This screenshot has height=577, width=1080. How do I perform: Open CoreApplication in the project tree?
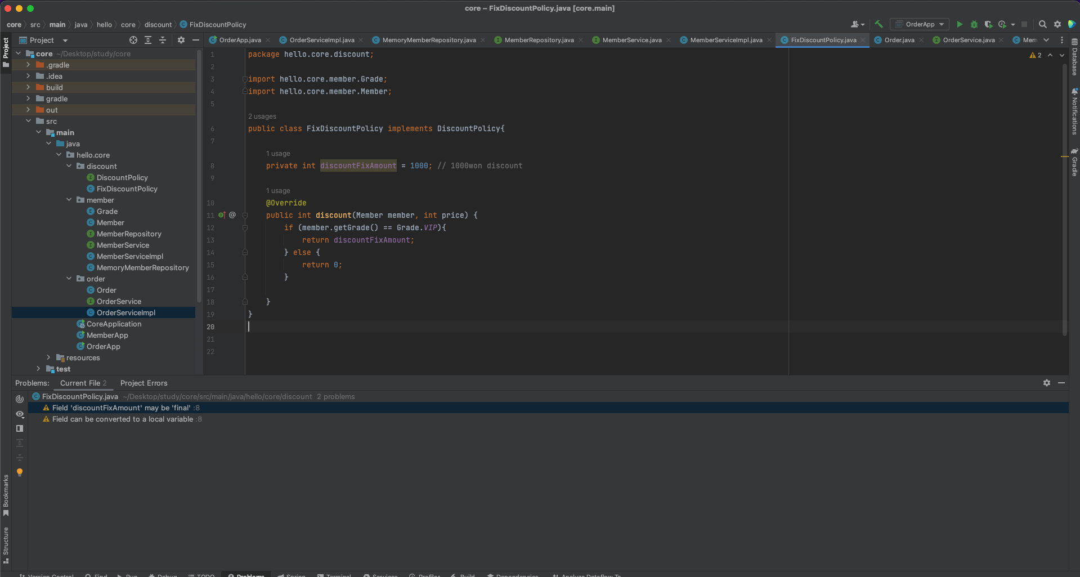point(114,324)
